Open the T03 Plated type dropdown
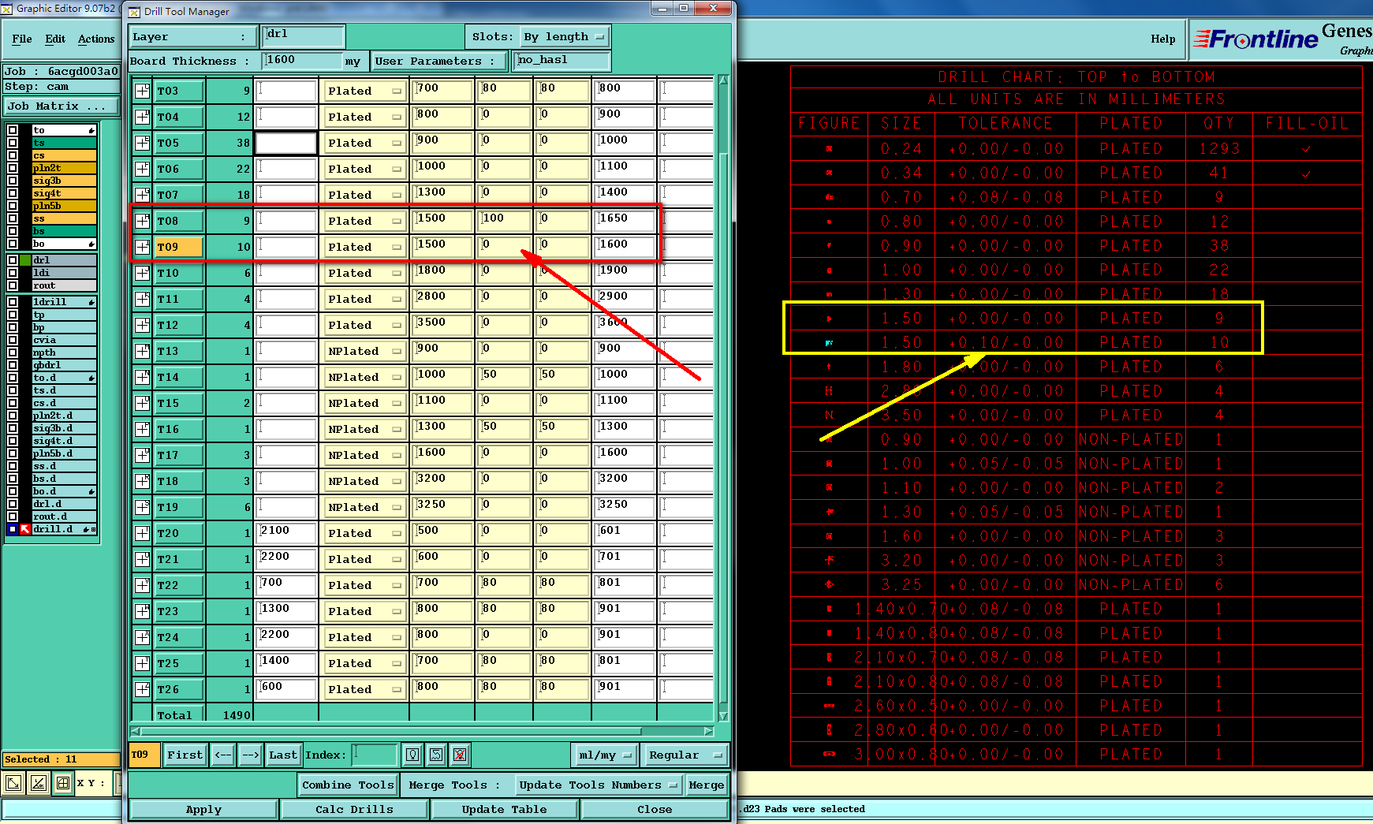This screenshot has width=1373, height=824. coord(364,91)
